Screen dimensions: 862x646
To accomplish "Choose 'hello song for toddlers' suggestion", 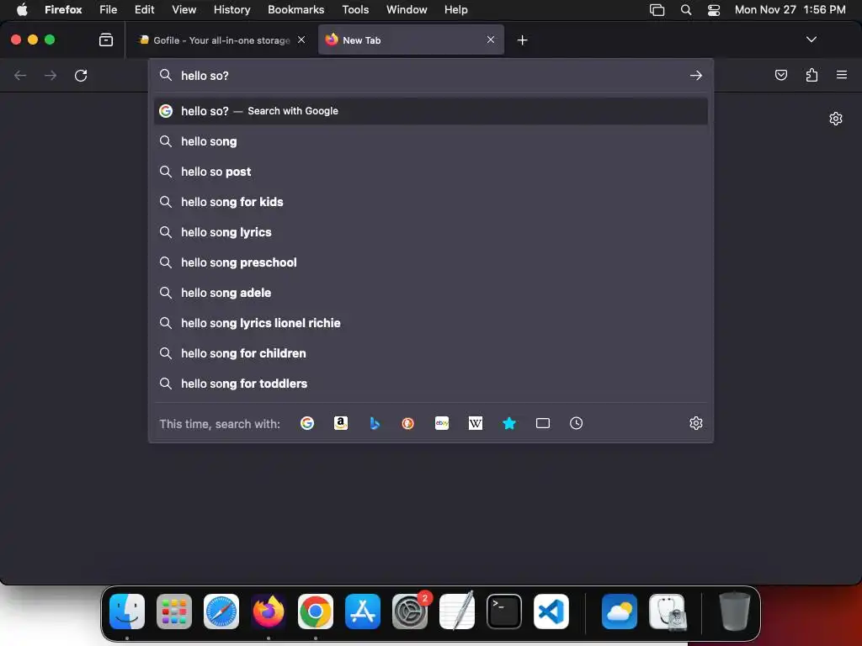I will pyautogui.click(x=431, y=384).
